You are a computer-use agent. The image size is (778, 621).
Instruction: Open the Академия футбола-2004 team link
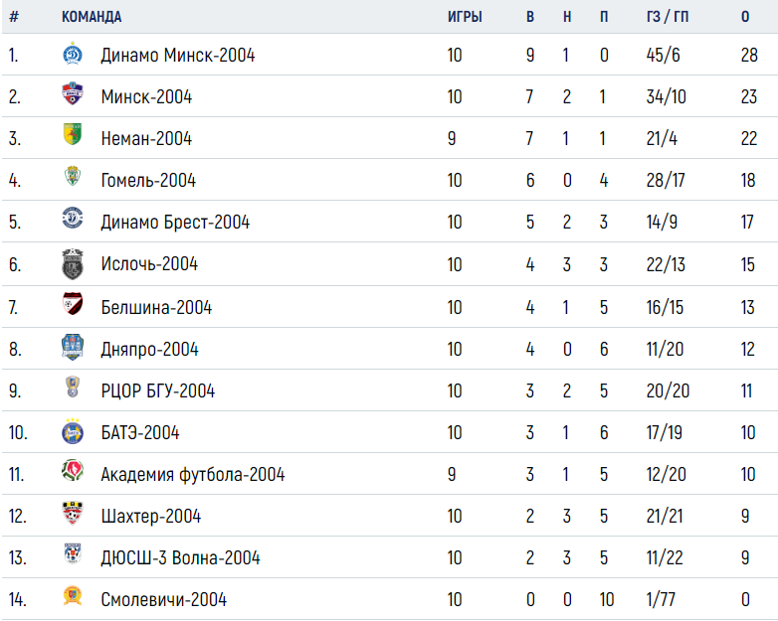(x=193, y=474)
